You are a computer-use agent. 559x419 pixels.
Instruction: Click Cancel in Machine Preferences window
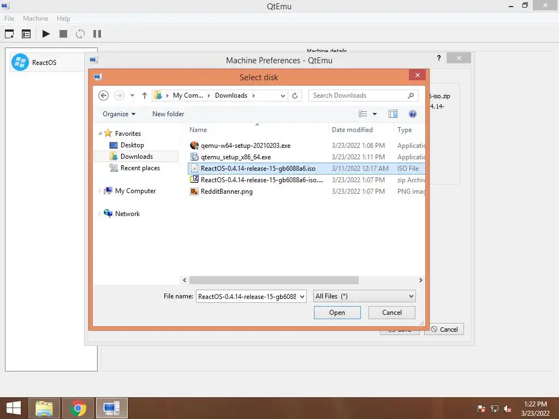tap(444, 329)
